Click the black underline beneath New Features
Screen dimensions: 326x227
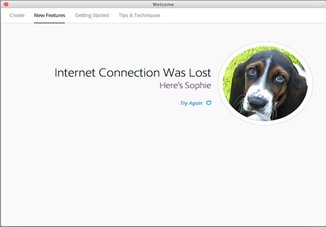point(50,23)
